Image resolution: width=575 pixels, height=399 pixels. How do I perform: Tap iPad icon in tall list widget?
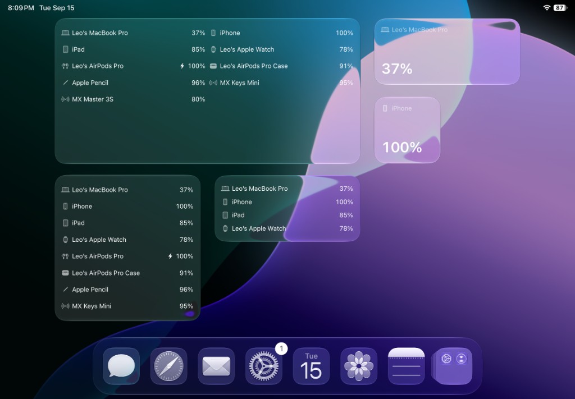point(65,223)
